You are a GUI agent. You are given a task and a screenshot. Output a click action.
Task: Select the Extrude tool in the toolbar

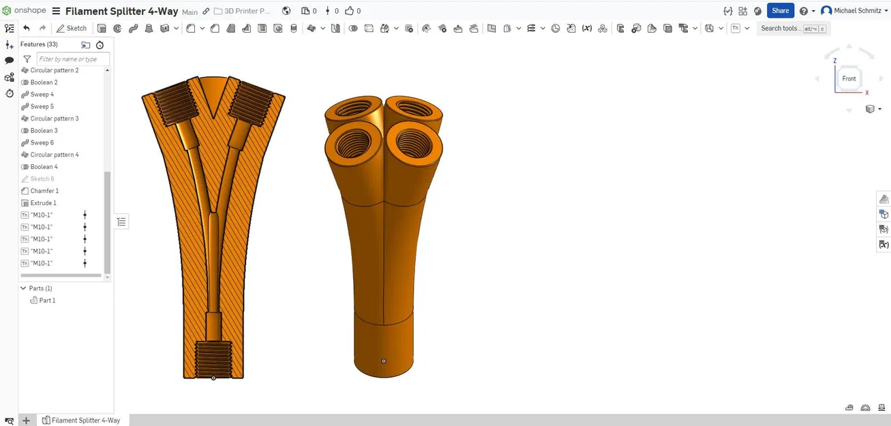[103, 28]
